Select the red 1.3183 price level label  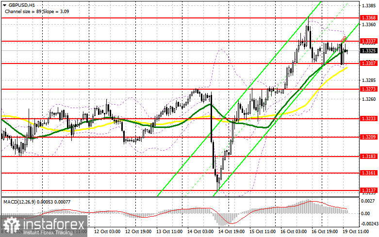tap(369, 157)
